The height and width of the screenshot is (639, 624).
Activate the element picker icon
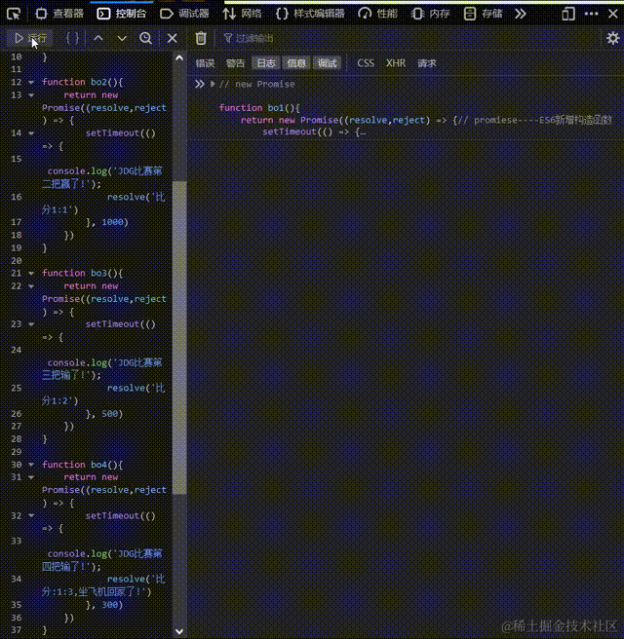(14, 14)
